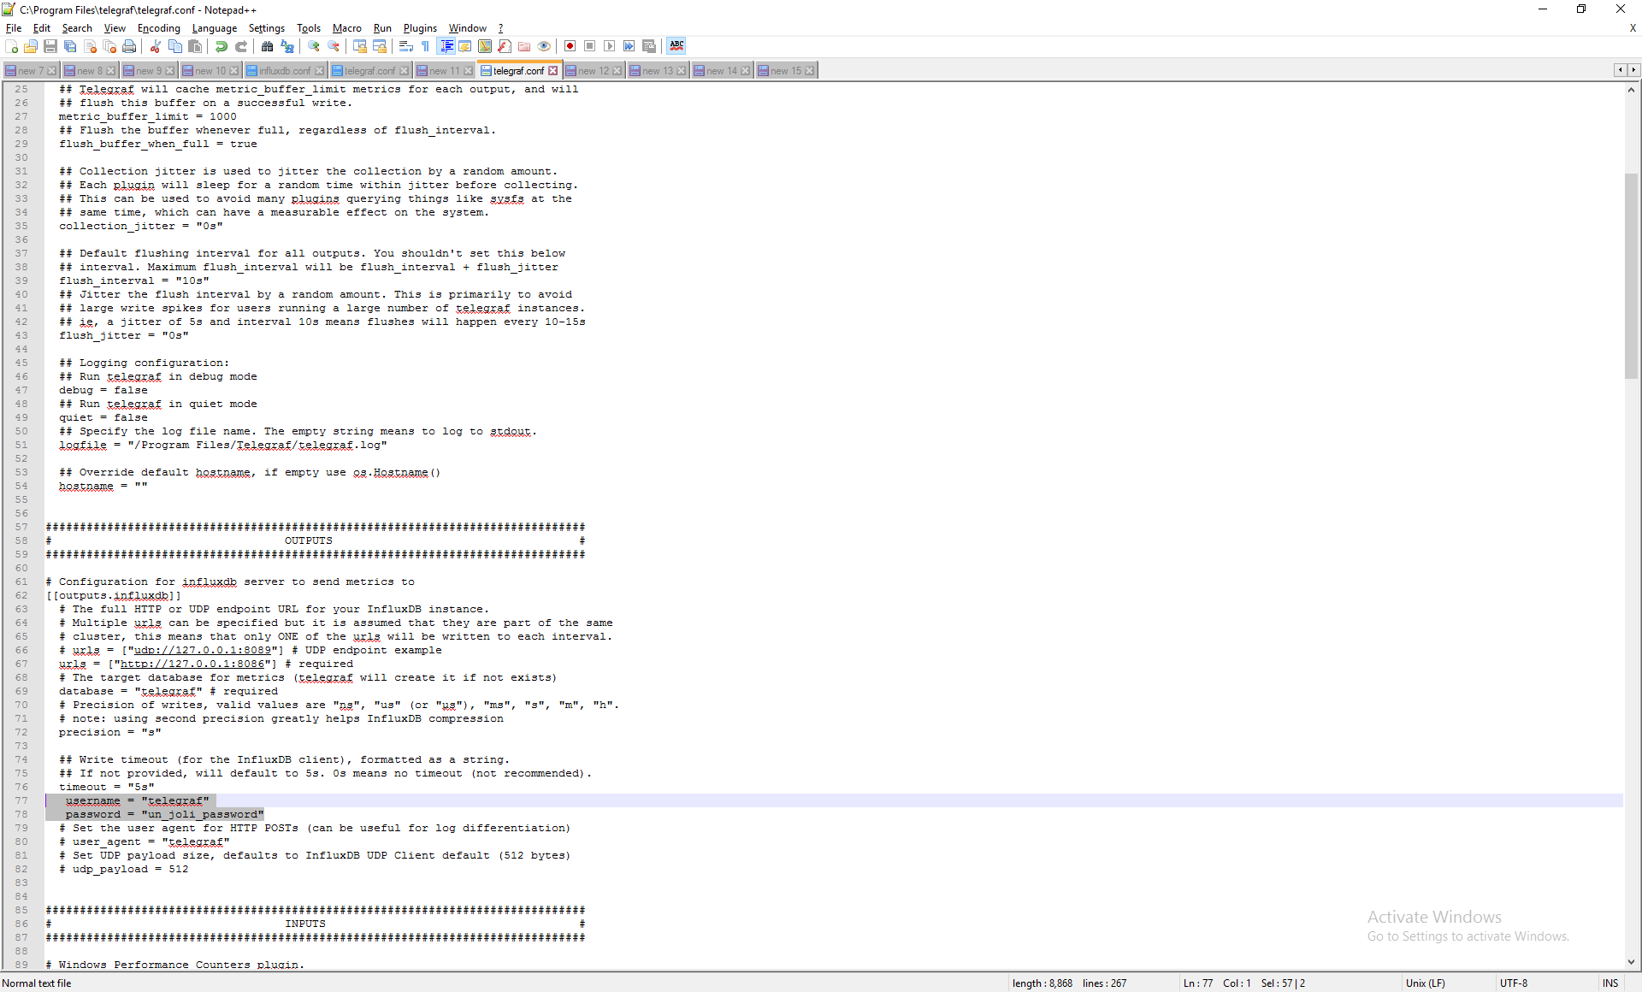
Task: Toggle the word wrap button
Action: 406,46
